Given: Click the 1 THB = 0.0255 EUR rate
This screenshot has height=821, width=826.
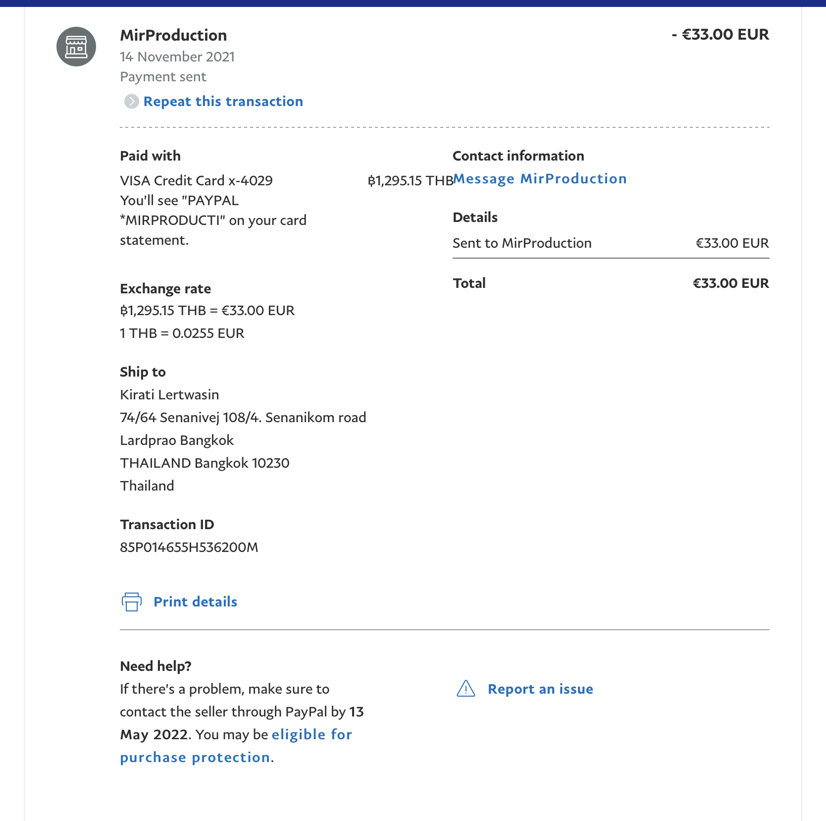Looking at the screenshot, I should (x=182, y=333).
